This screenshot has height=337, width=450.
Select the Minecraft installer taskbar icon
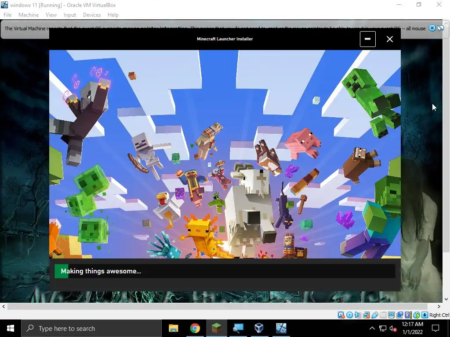[x=216, y=328]
